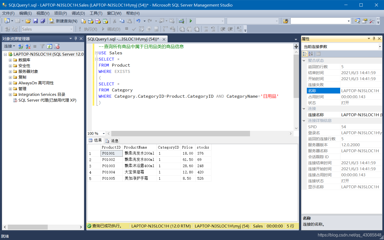This screenshot has height=240, width=384.
Task: Click the Undo arrow icon
Action: [x=138, y=21]
